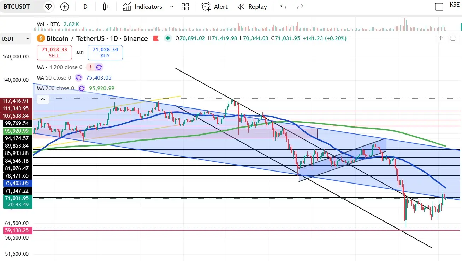
Task: Click the 160,000.00 price axis label
Action: click(16, 57)
